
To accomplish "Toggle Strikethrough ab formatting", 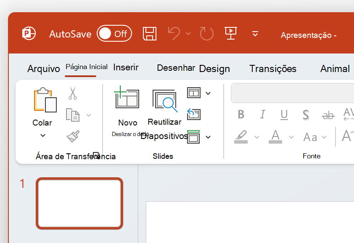I will 328,115.
